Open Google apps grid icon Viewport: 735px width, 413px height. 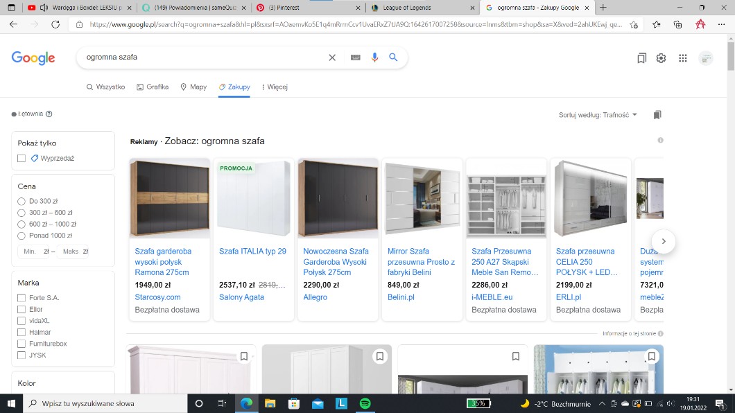click(x=682, y=58)
